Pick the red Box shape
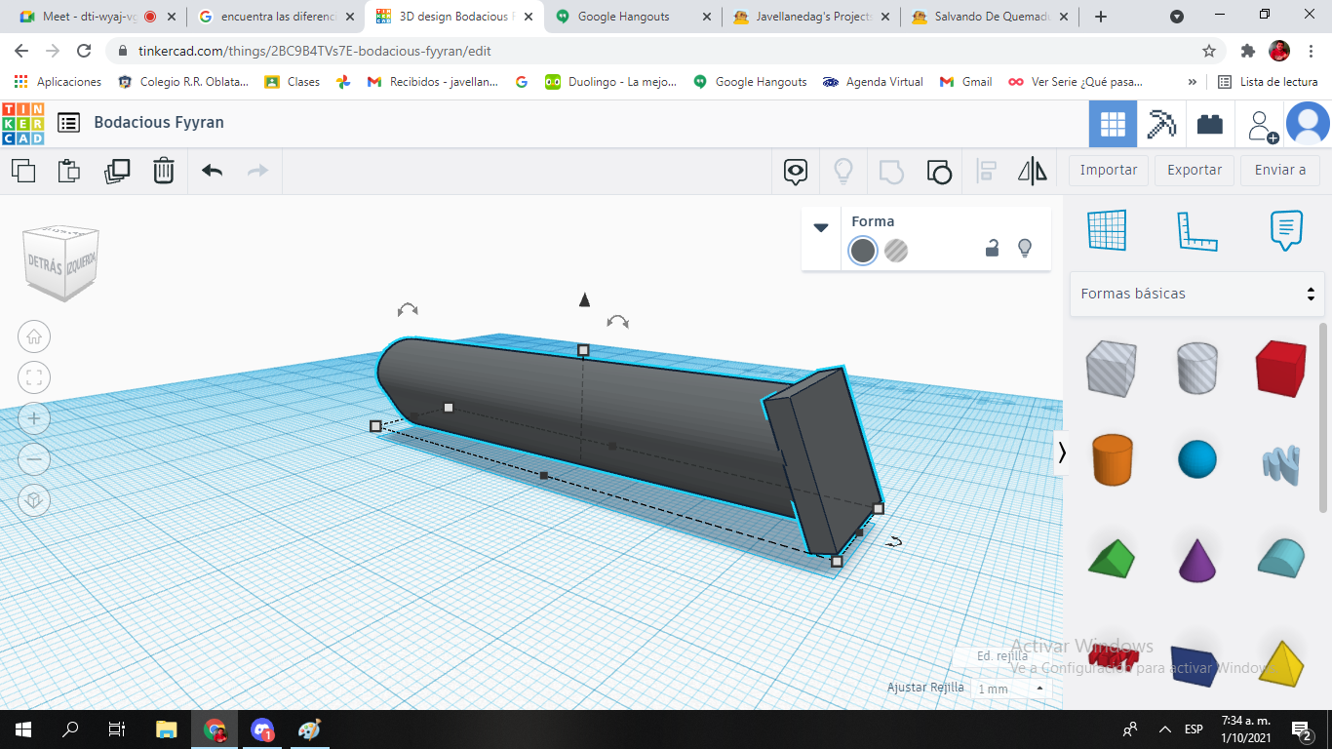The height and width of the screenshot is (749, 1332). (1281, 368)
